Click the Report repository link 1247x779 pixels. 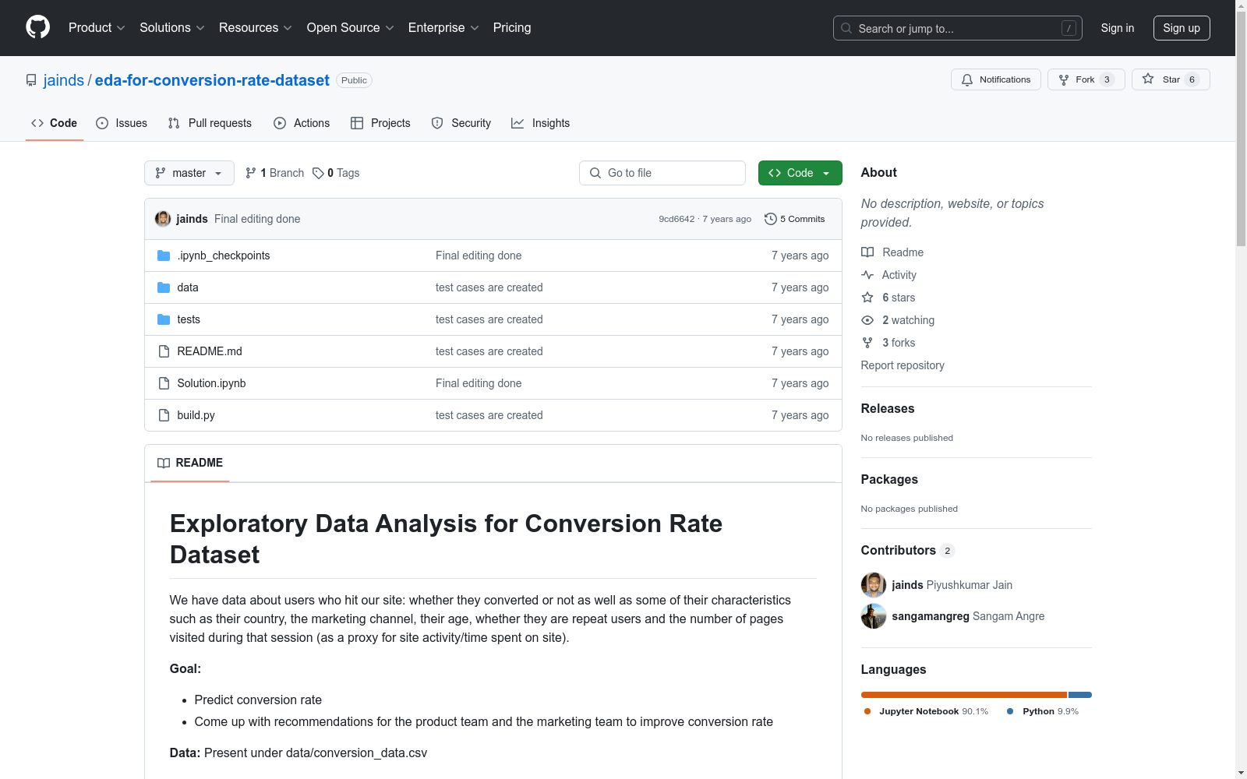903,365
